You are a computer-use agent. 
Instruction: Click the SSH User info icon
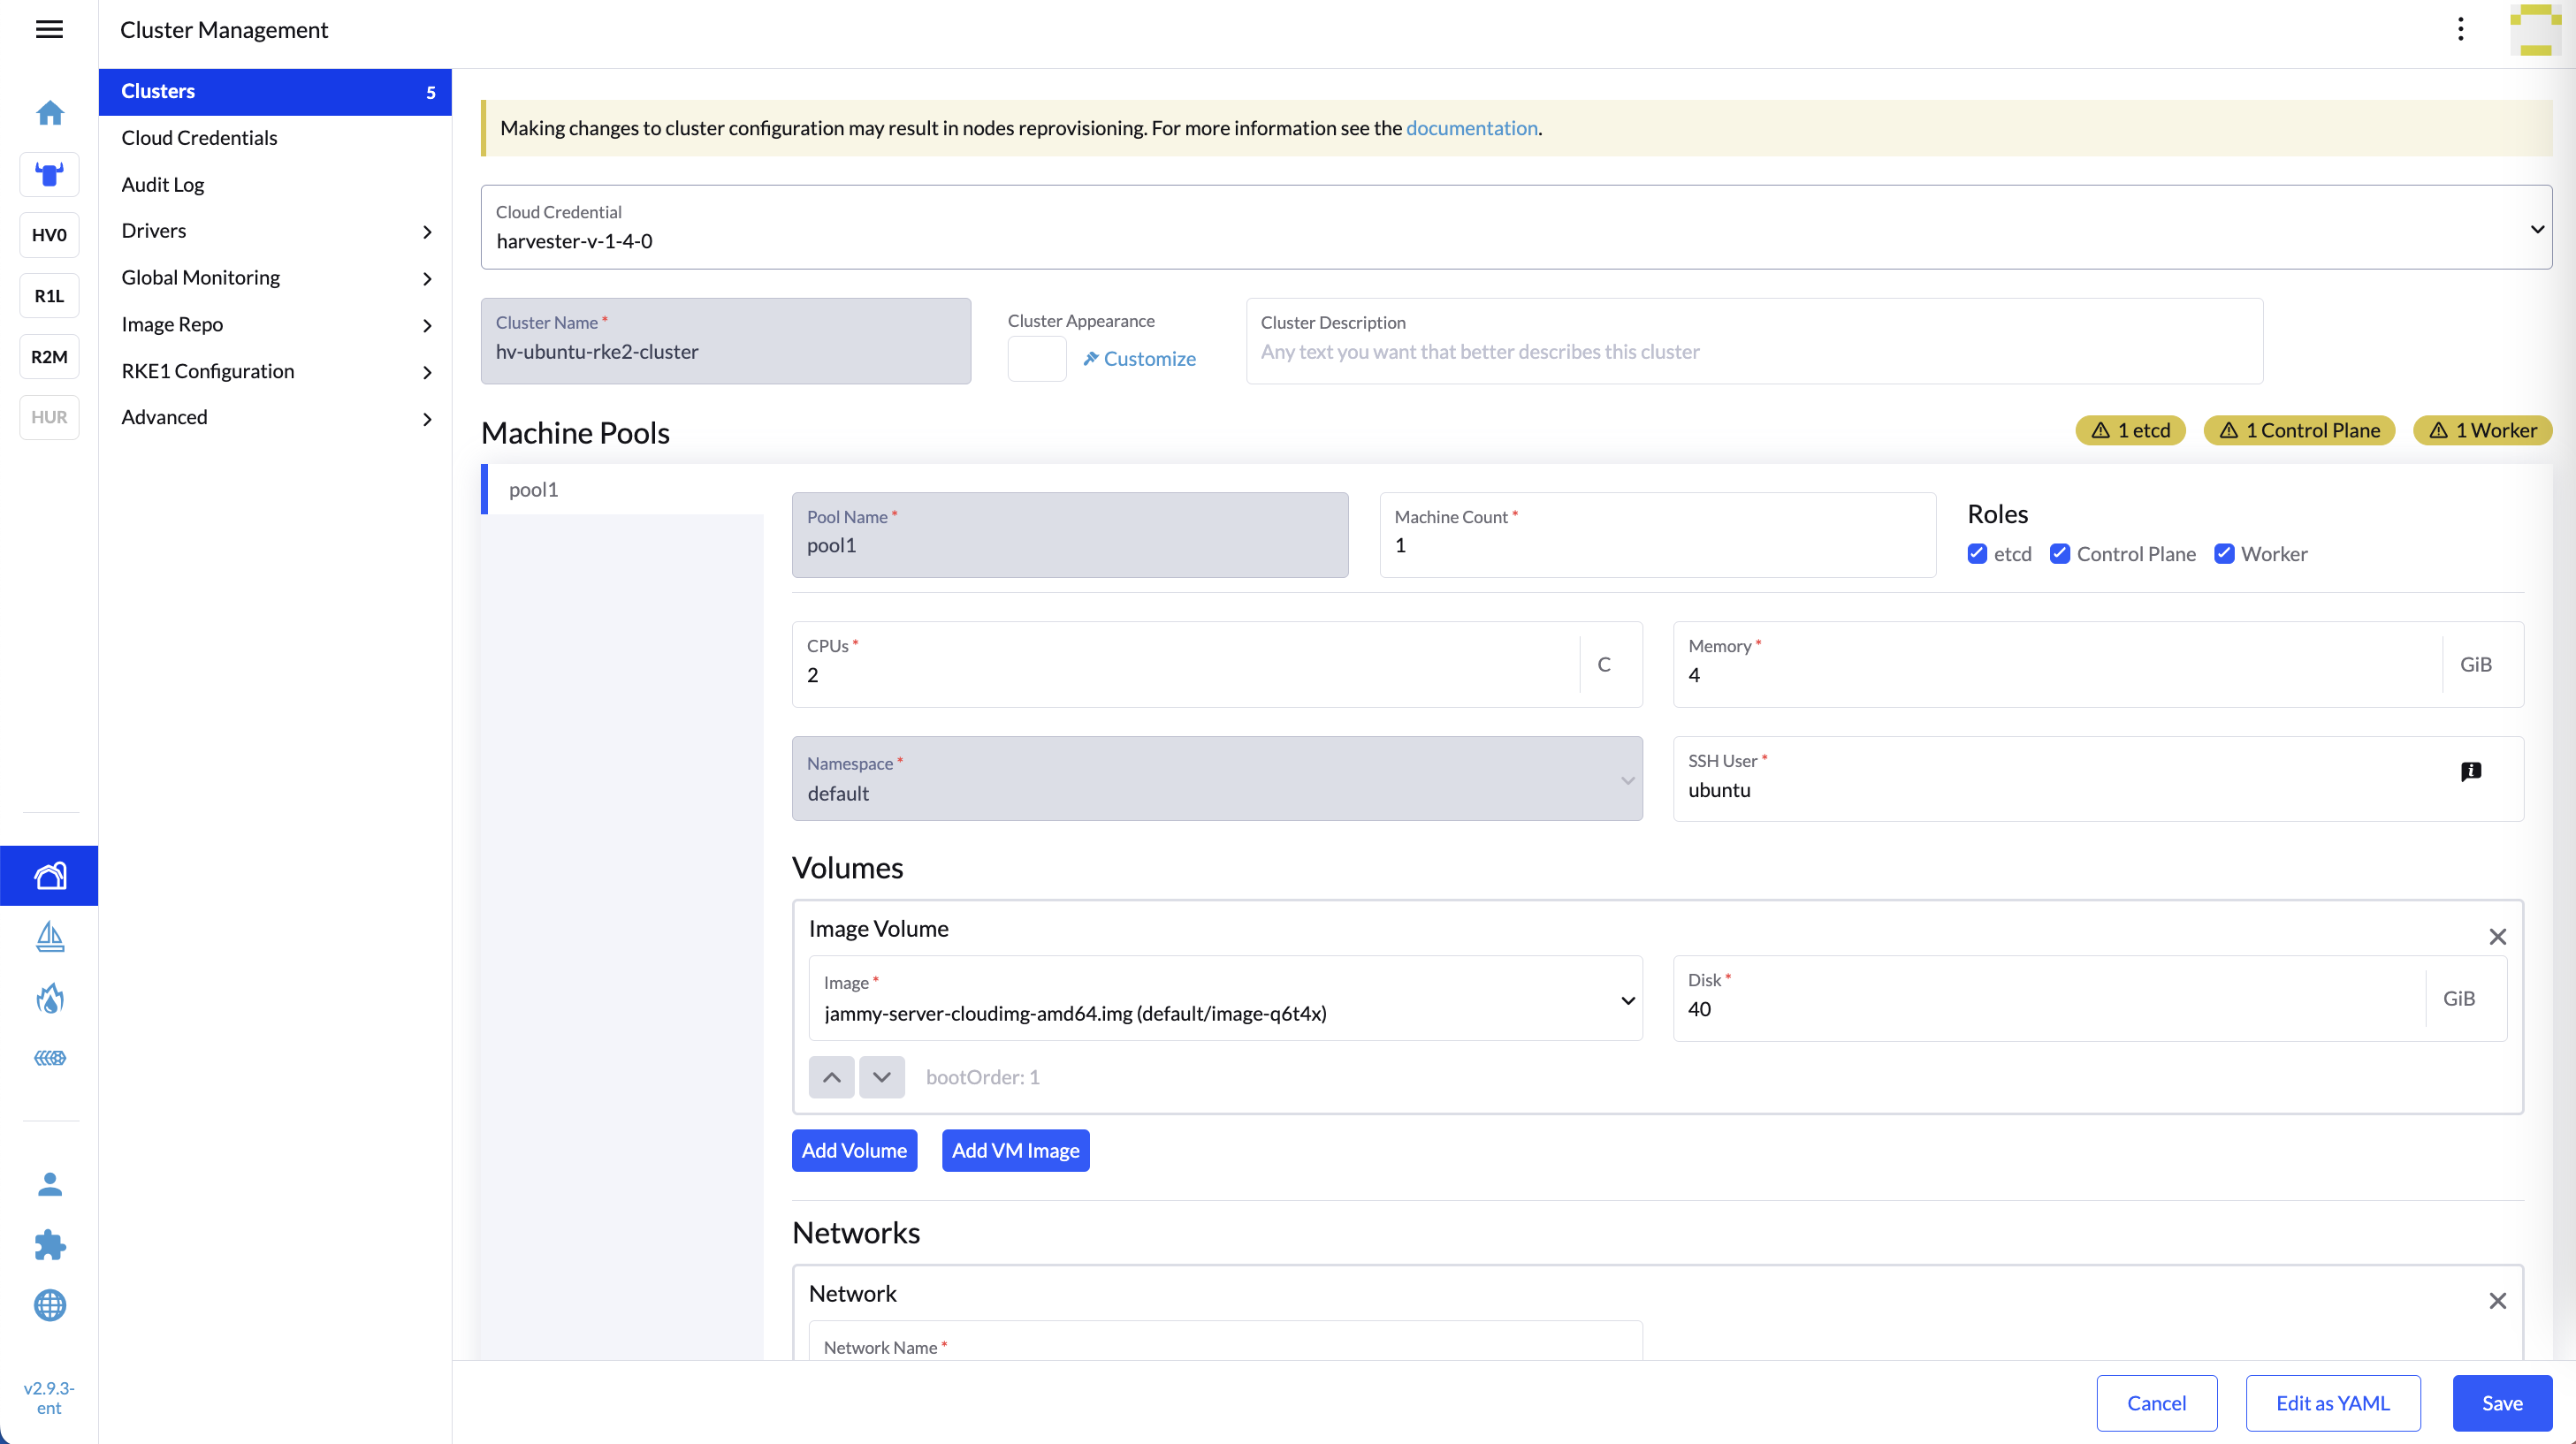(x=2470, y=771)
